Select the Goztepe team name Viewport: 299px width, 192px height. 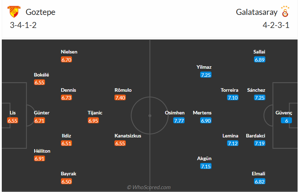click(x=40, y=12)
